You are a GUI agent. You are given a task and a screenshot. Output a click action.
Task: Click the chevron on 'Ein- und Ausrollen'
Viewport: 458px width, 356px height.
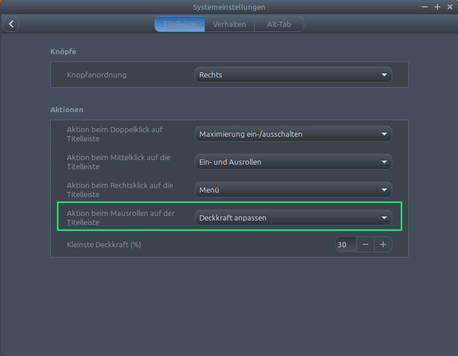[385, 162]
